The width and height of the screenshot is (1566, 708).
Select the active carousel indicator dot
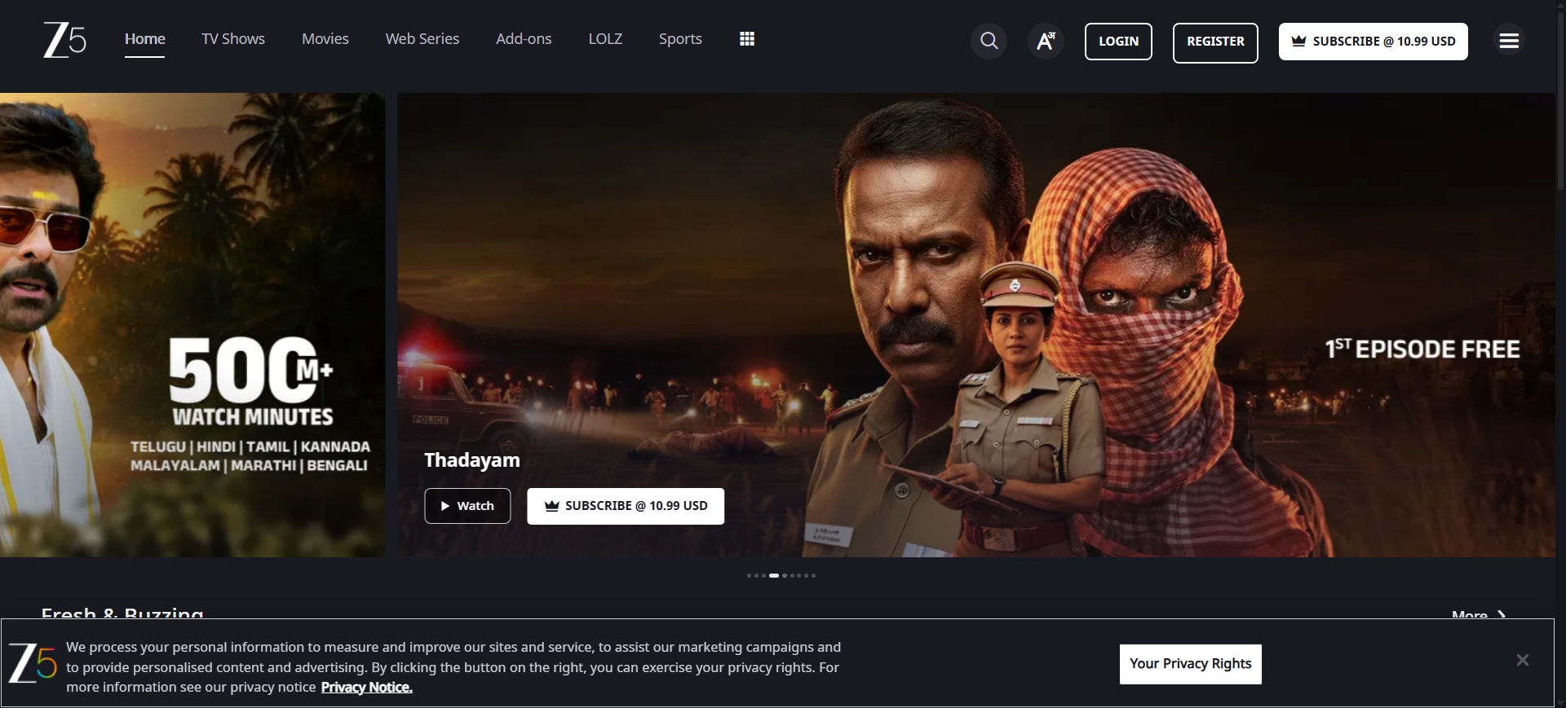click(773, 575)
